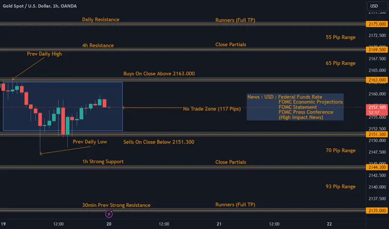Select the 2175.000 price line label

pyautogui.click(x=377, y=24)
